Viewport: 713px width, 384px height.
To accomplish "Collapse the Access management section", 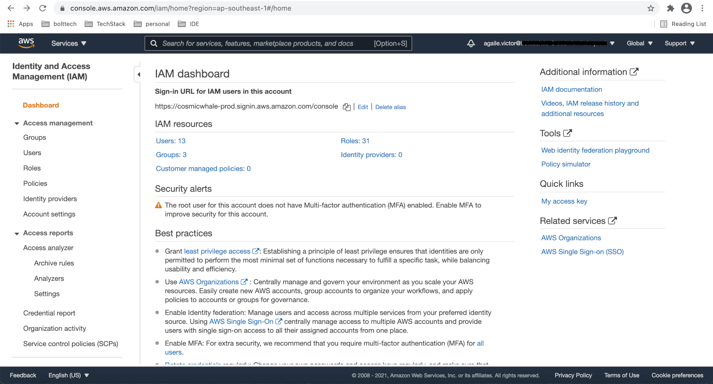I will coord(17,123).
